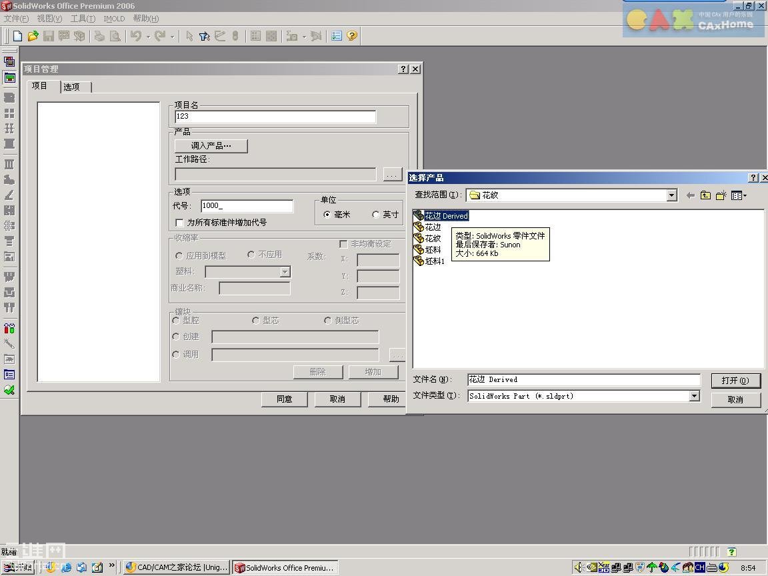This screenshot has width=768, height=576.
Task: Open the 塑料 plastic material dropdown
Action: pyautogui.click(x=285, y=272)
